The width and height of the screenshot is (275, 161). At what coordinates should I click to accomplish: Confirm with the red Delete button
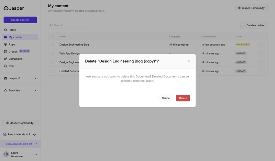[x=183, y=98]
